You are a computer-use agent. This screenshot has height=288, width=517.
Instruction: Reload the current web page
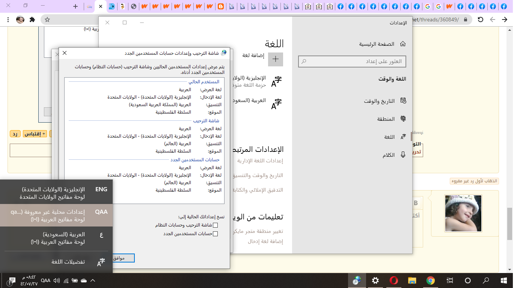[x=480, y=19]
